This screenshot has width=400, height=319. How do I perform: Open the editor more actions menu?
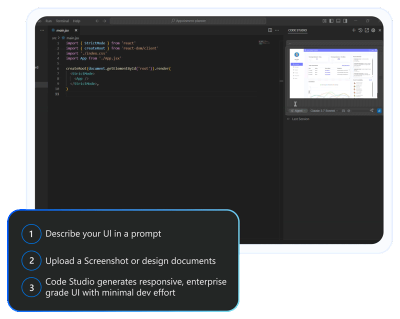tap(277, 30)
